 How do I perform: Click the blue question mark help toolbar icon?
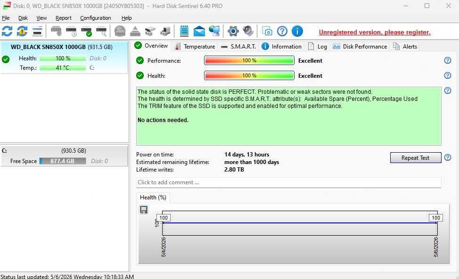pyautogui.click(x=282, y=31)
